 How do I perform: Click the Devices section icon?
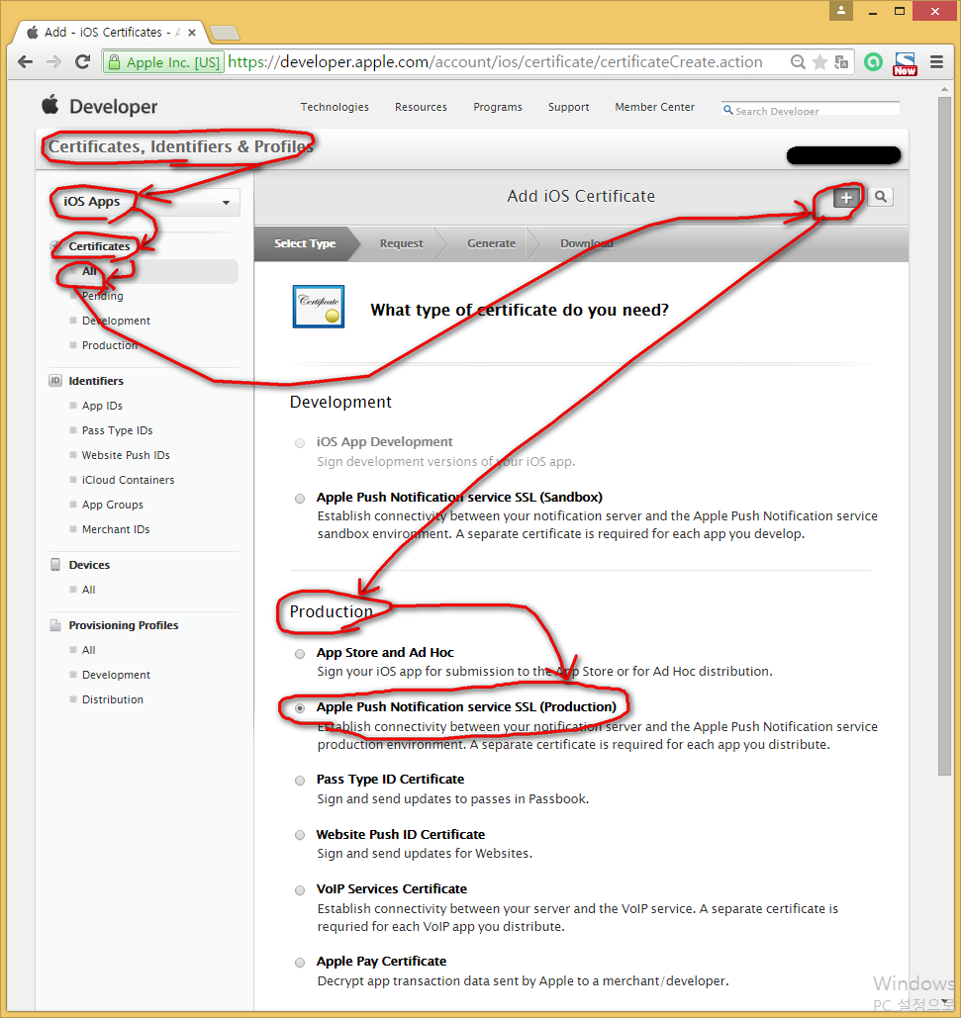[x=55, y=565]
